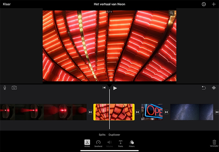Viewport: 219px width, 152px height.
Task: Select the red laser light clip
Action: tap(43, 112)
